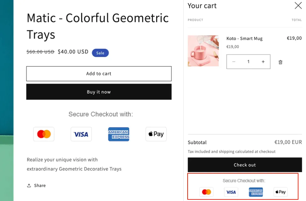This screenshot has width=306, height=201.
Task: Click the quantity field showing 1
Action: click(248, 62)
